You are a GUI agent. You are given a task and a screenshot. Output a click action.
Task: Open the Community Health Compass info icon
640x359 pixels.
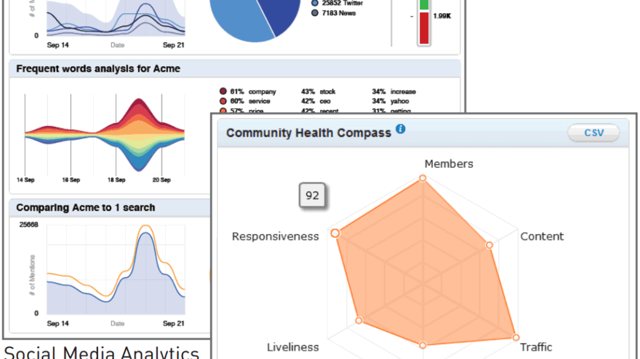pos(401,129)
